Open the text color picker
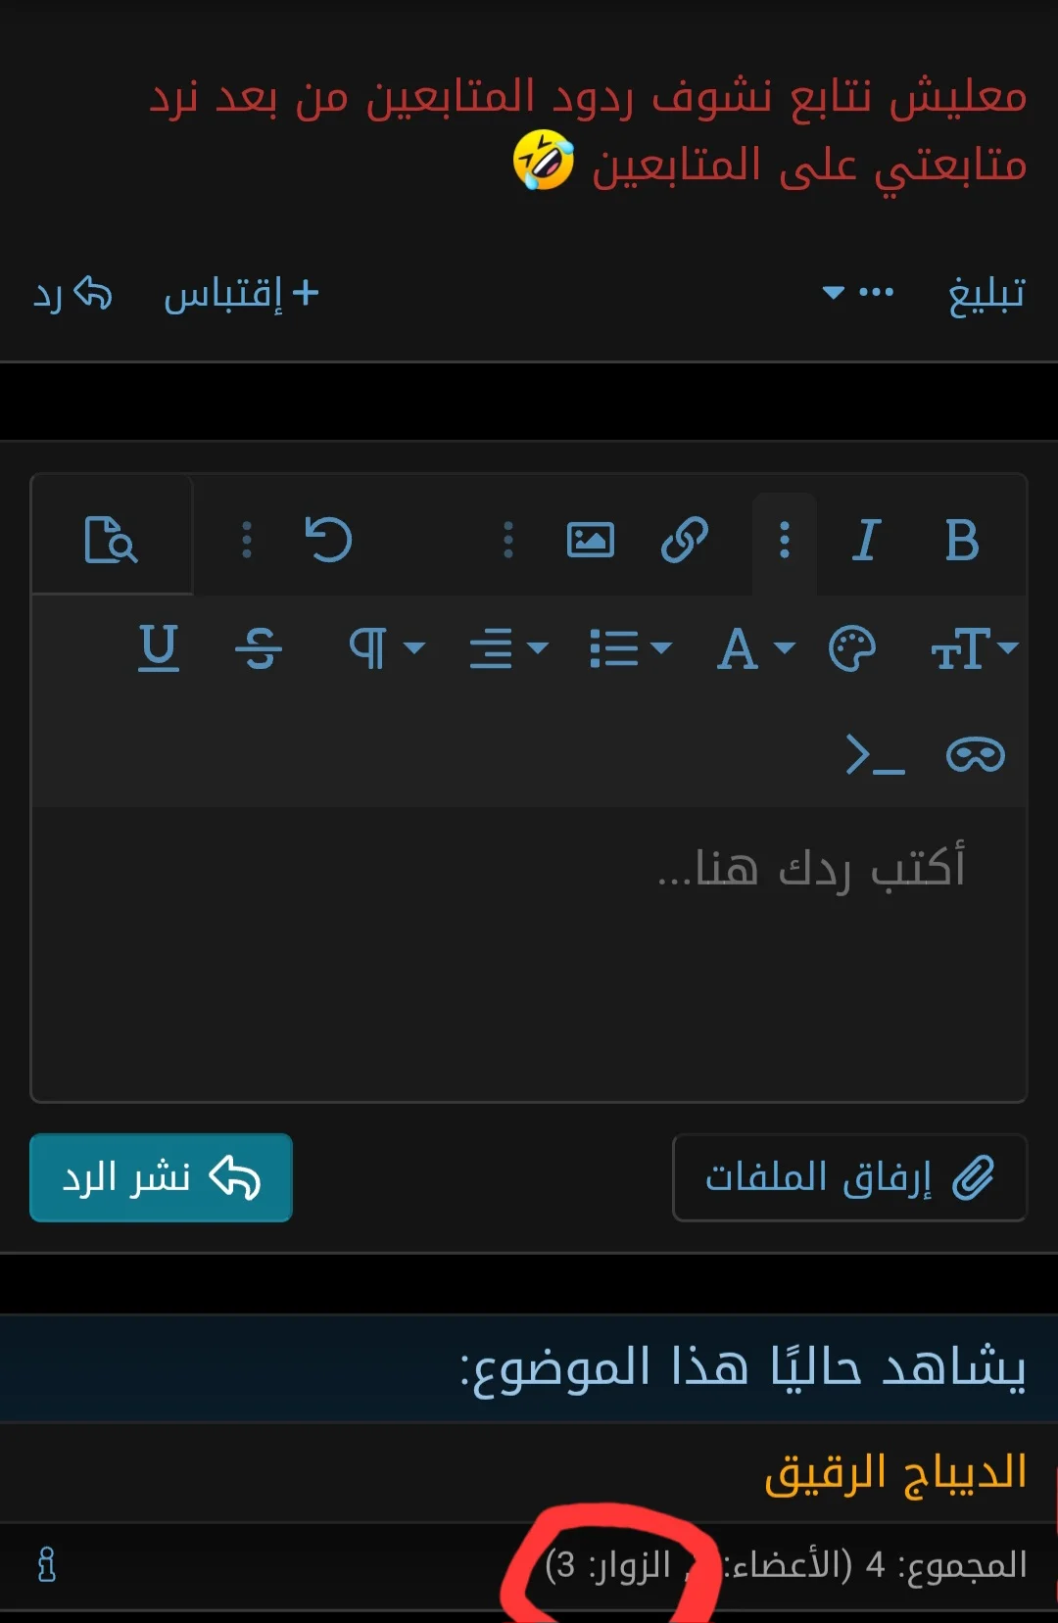 click(x=850, y=648)
